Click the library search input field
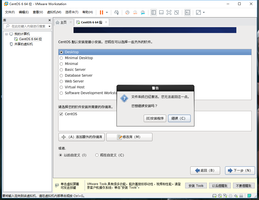Image resolution: width=259 pixels, height=200 pixels. pyautogui.click(x=27, y=26)
